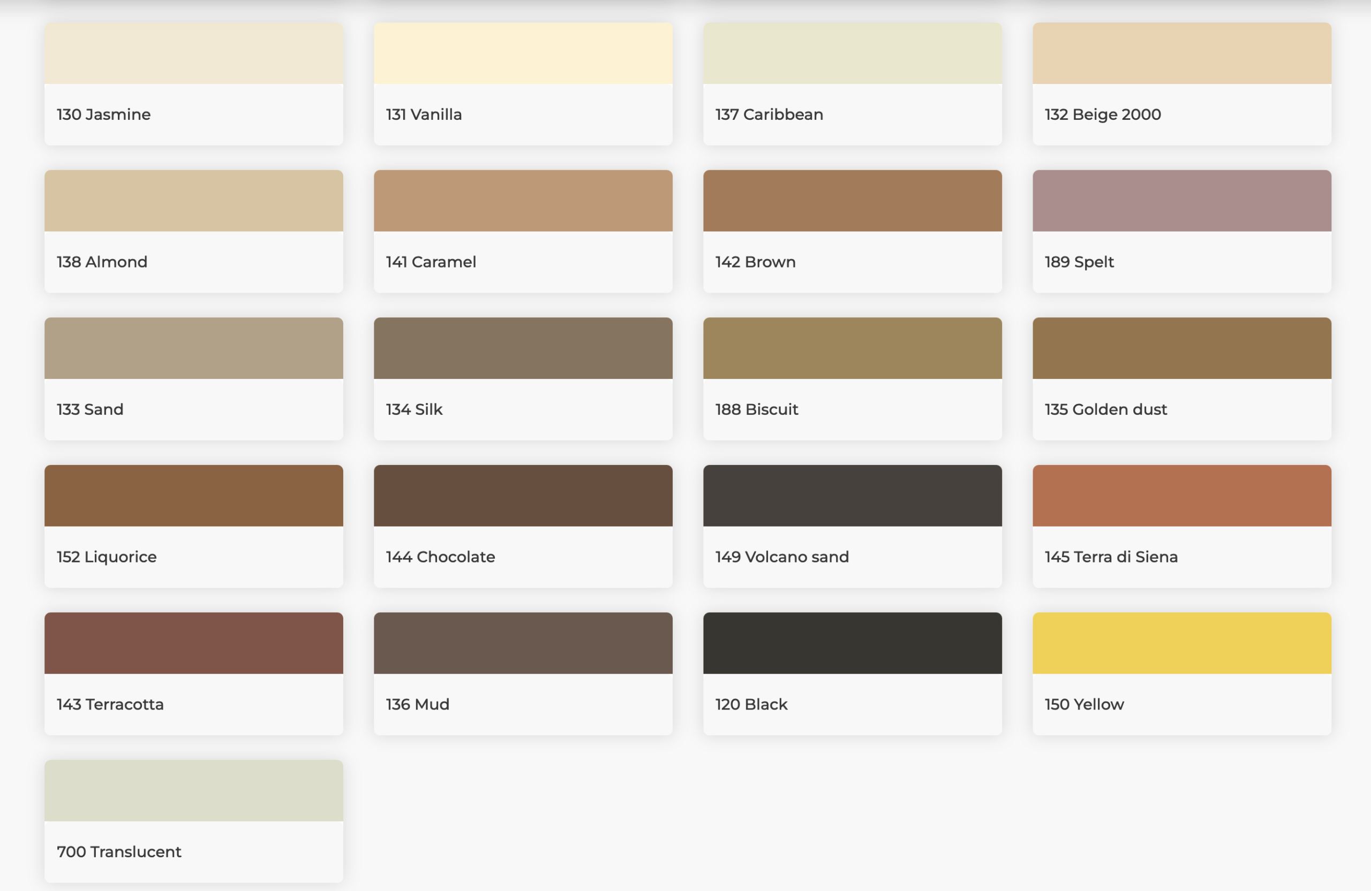Select the 150 Yellow color swatch

(x=1182, y=643)
